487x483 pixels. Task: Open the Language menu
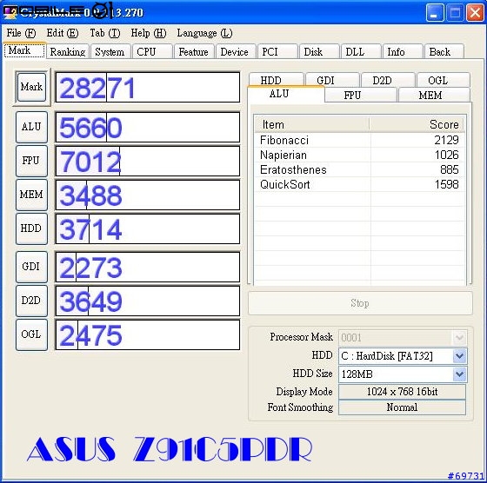pyautogui.click(x=204, y=33)
